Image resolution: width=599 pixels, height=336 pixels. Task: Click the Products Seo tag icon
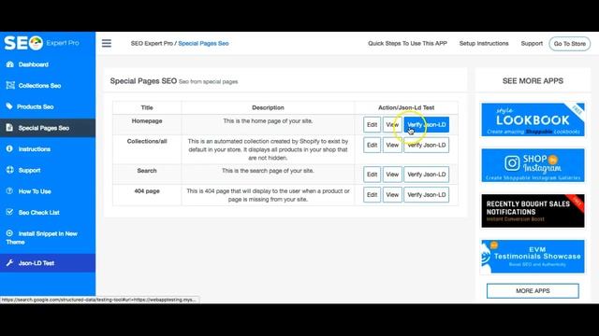[x=9, y=106]
